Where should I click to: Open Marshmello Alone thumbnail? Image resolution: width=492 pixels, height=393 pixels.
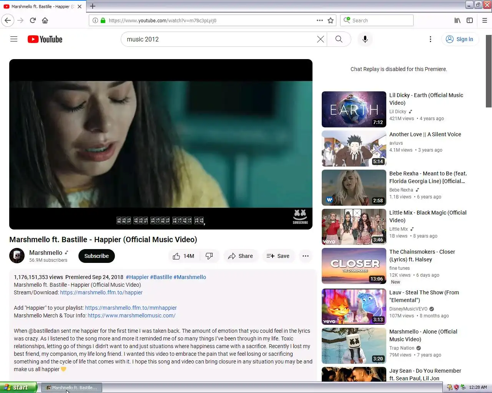click(354, 346)
